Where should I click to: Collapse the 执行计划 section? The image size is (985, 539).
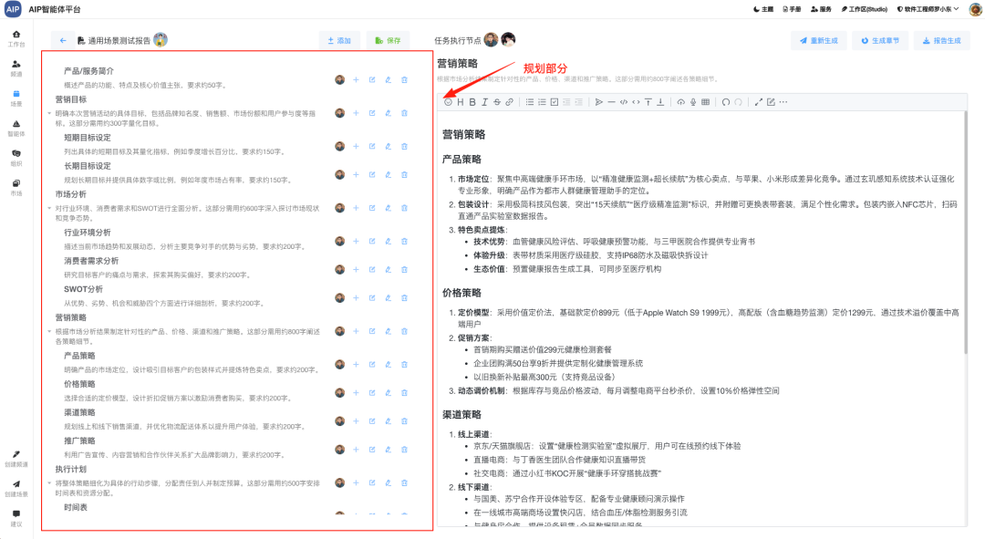click(49, 483)
